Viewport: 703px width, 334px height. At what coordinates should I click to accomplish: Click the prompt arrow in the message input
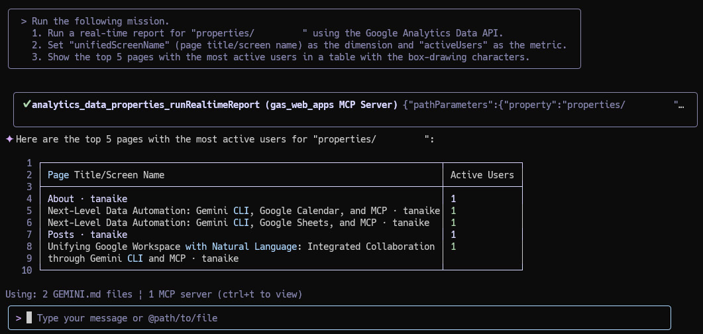(19, 318)
